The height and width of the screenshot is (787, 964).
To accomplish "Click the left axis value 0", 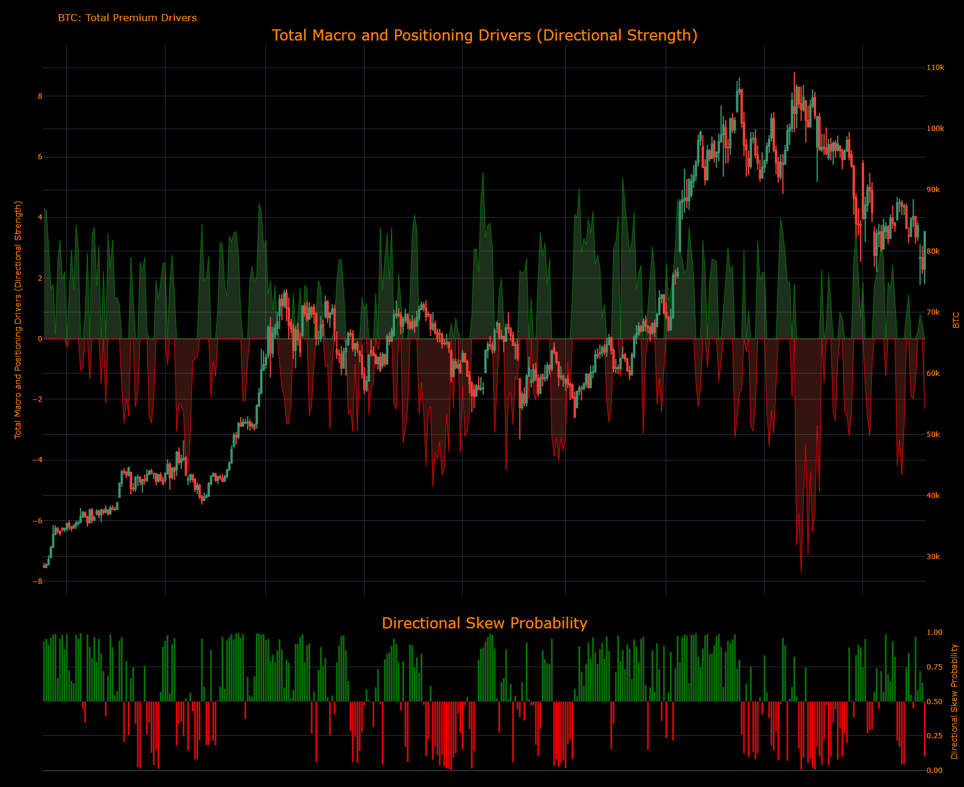I will [x=40, y=339].
